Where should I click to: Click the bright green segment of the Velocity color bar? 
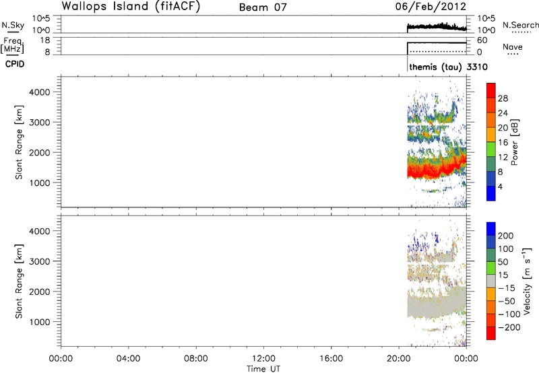pos(491,268)
